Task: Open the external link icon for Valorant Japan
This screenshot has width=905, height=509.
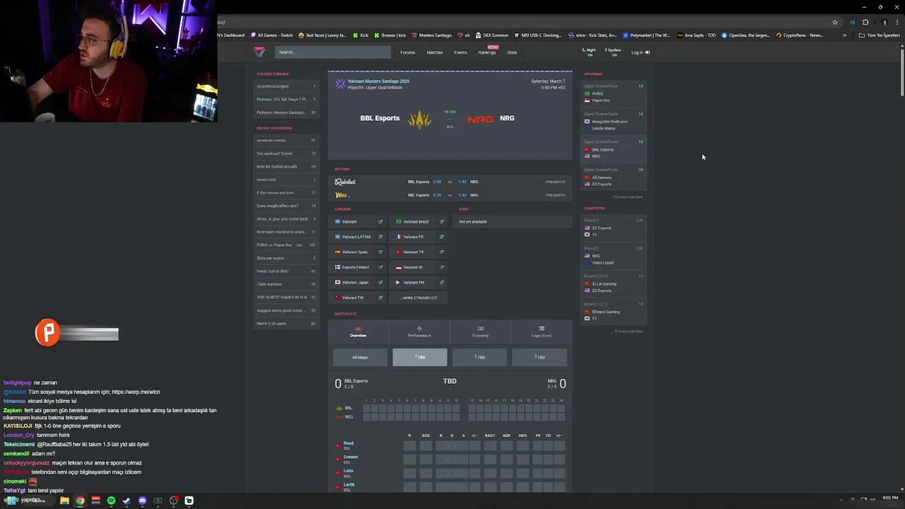Action: (380, 282)
